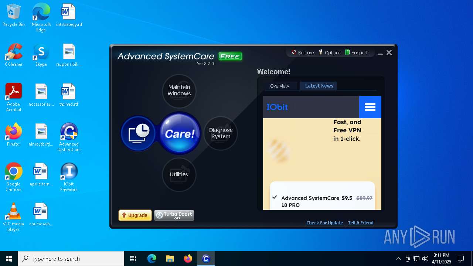
Task: Open network settings tray icon
Action: [416, 259]
